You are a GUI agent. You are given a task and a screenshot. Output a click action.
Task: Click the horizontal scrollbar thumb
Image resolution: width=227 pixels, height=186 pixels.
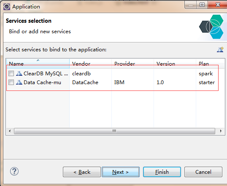click(114, 131)
